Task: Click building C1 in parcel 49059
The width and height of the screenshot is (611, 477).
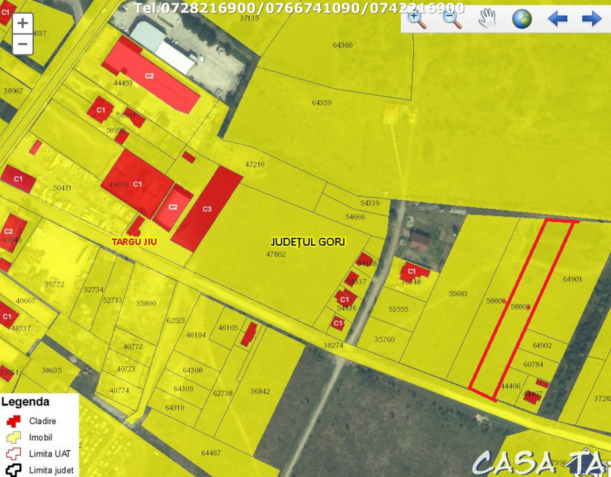Action: (137, 184)
